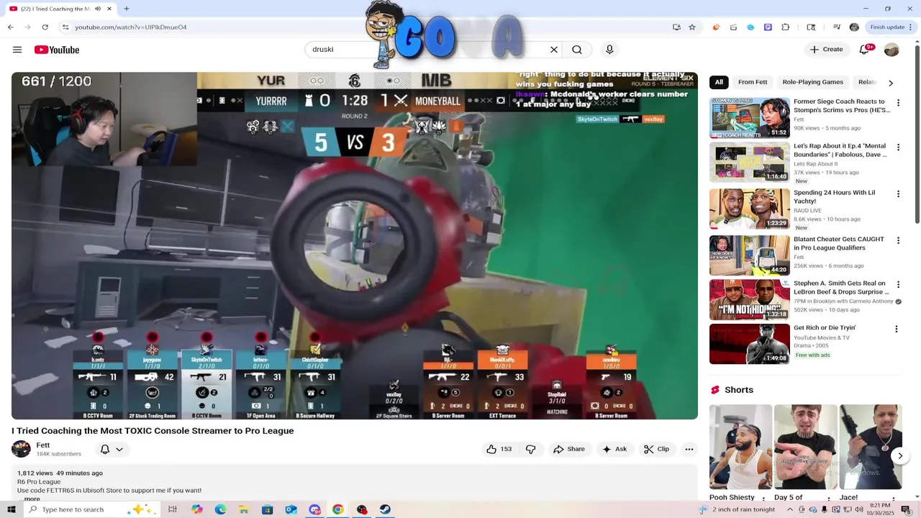The width and height of the screenshot is (921, 518).
Task: Select the All filter chip
Action: pos(719,82)
